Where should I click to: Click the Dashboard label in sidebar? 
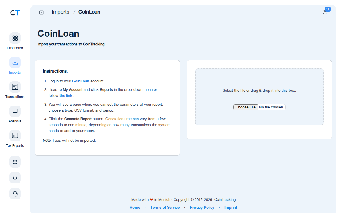(15, 48)
